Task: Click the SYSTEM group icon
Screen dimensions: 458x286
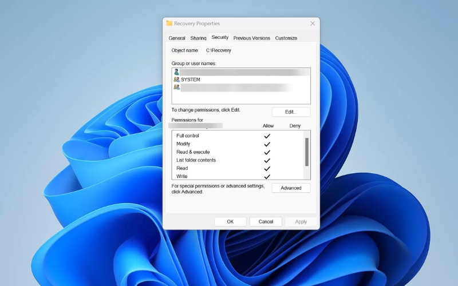Action: (x=176, y=80)
